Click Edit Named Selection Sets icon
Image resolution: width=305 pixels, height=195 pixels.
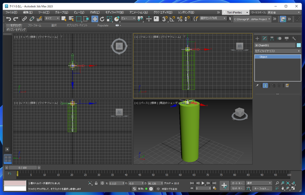(196, 19)
